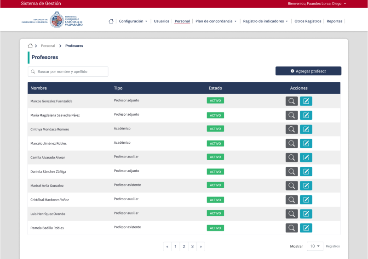Click the Profesores breadcrumb link
This screenshot has height=259, width=368.
(74, 46)
